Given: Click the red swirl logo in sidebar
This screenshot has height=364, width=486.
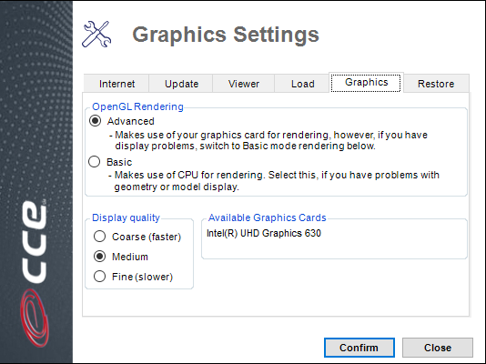Looking at the screenshot, I should click(x=35, y=318).
